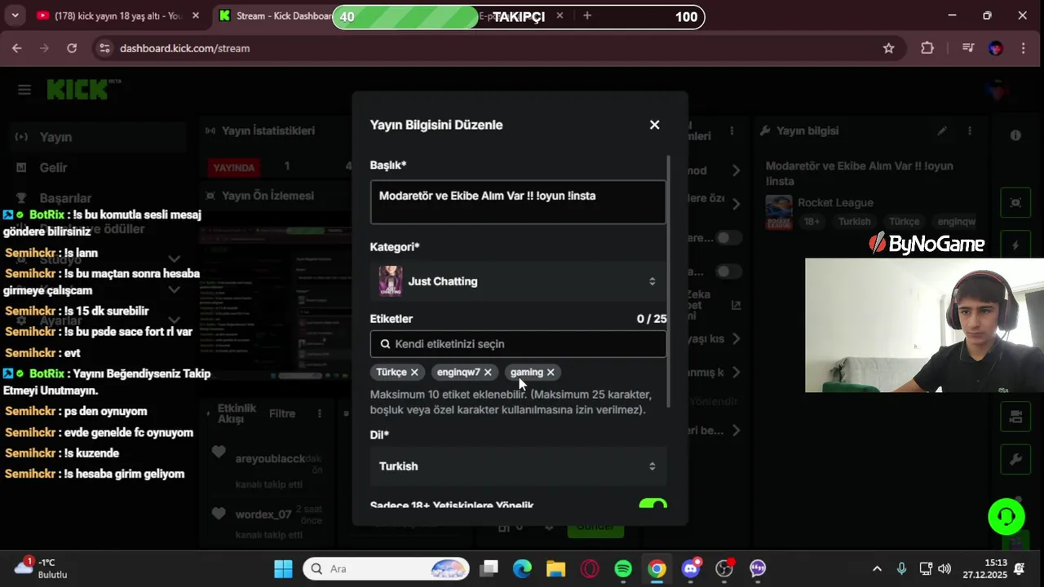Open the green headset support button
Image resolution: width=1044 pixels, height=587 pixels.
pos(1006,516)
